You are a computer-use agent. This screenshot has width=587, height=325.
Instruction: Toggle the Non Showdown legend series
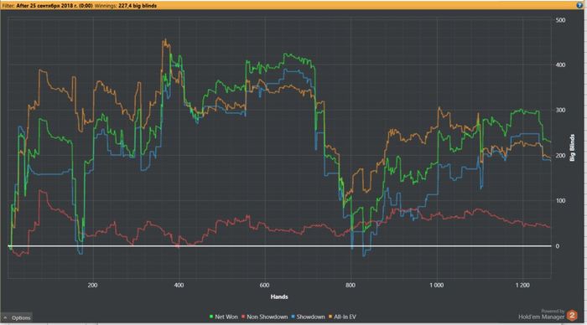[x=264, y=317]
